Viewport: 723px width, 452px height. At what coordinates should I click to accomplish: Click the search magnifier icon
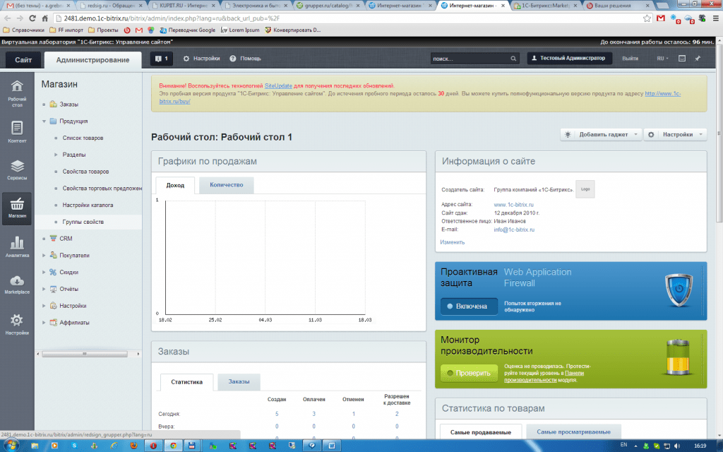(x=513, y=59)
